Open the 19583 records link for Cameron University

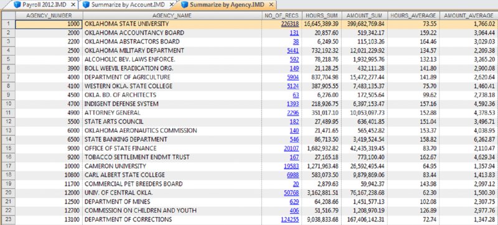291,166
